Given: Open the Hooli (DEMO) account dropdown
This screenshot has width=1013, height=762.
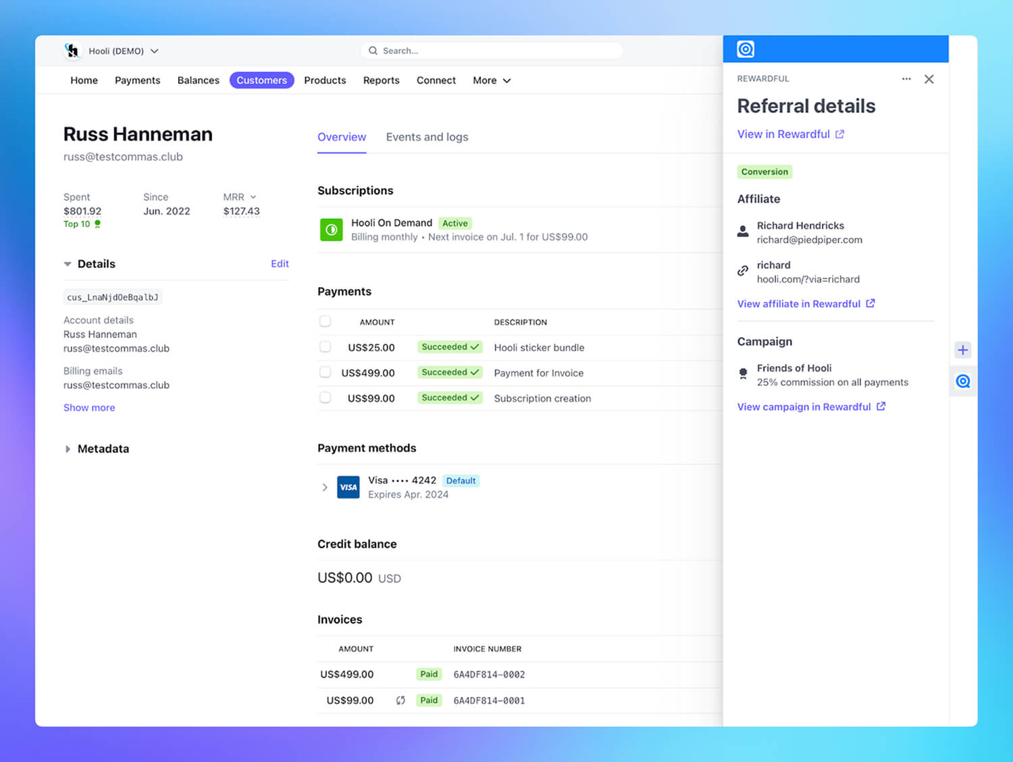Looking at the screenshot, I should pyautogui.click(x=124, y=51).
